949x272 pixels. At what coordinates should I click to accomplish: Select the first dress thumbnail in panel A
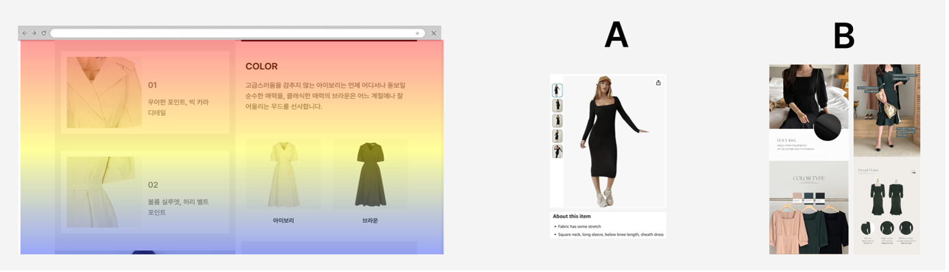tap(557, 90)
